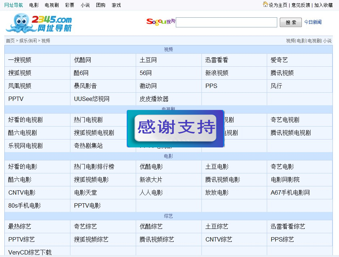Open the 皮皮播放器 link
This screenshot has height=257, width=339.
pos(154,99)
